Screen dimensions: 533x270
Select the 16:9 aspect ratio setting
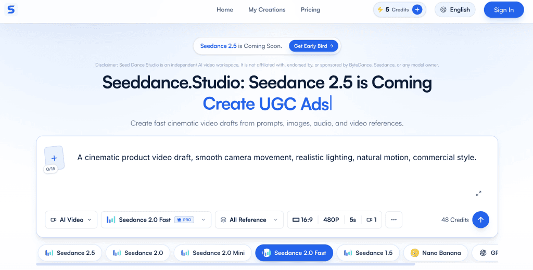[x=302, y=220]
